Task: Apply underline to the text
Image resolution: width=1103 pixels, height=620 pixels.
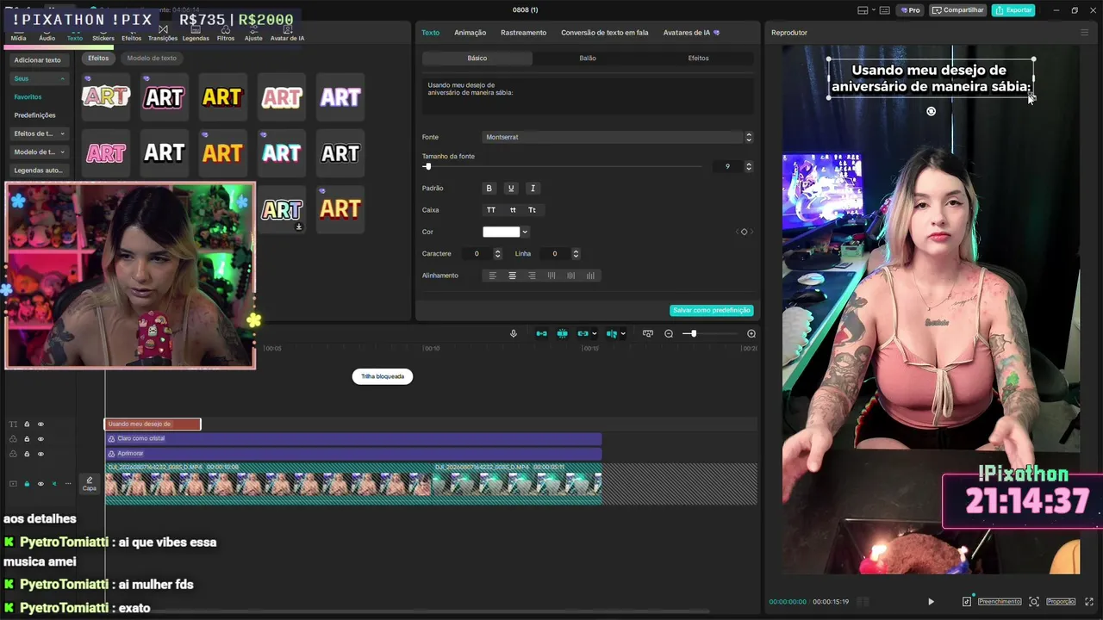Action: [511, 189]
